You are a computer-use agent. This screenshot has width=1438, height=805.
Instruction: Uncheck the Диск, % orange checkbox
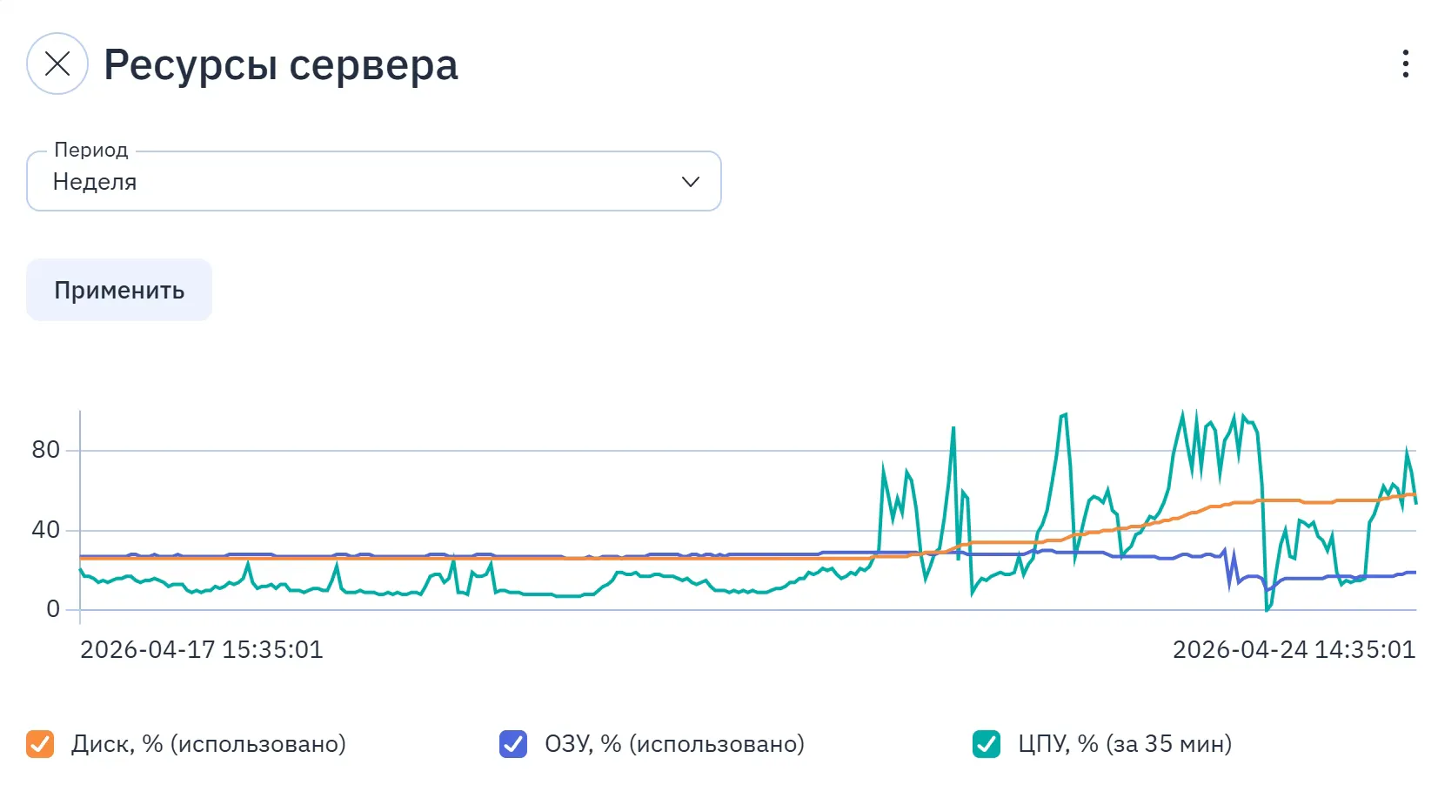[40, 744]
